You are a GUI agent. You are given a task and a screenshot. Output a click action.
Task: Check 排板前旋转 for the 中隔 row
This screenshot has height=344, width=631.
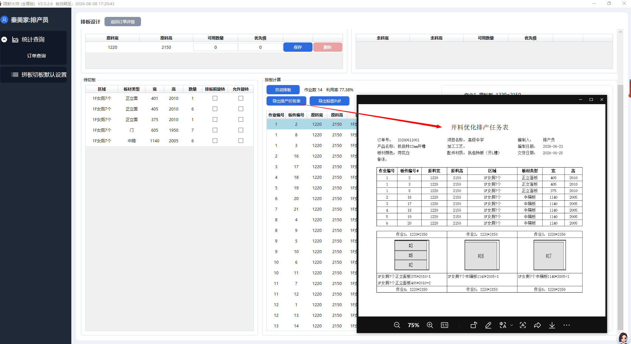coord(215,141)
